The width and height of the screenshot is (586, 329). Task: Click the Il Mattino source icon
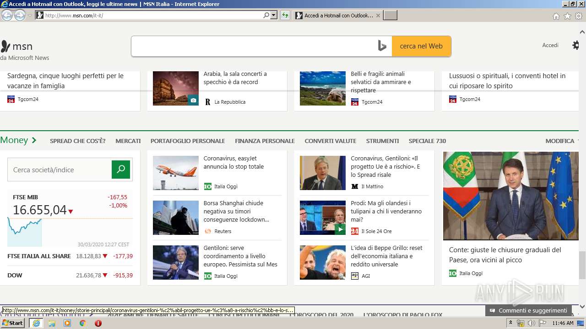click(x=355, y=186)
